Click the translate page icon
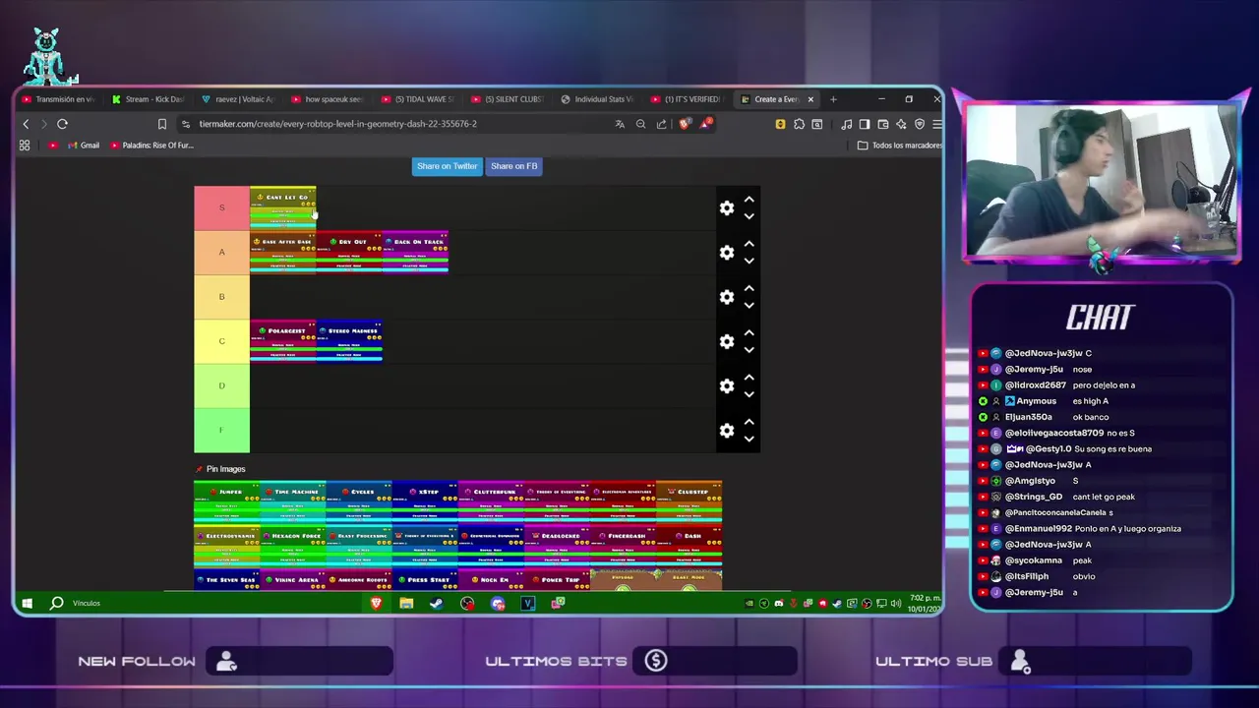Viewport: 1259px width, 708px height. click(620, 124)
